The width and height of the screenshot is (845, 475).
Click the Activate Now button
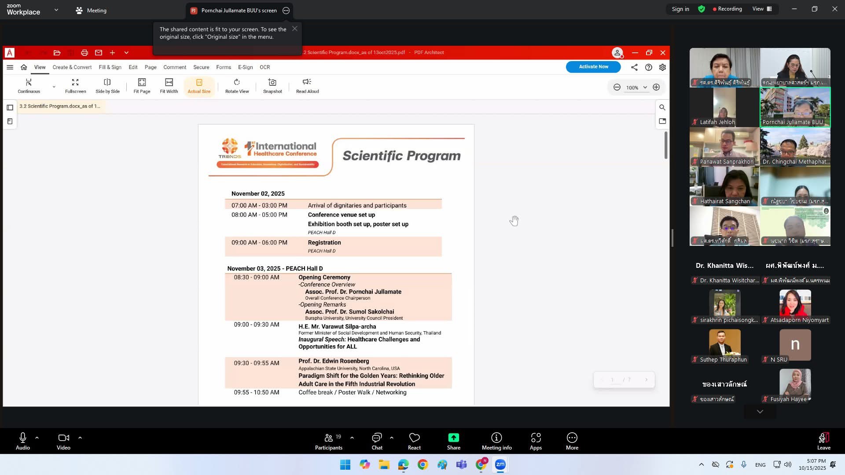point(593,67)
